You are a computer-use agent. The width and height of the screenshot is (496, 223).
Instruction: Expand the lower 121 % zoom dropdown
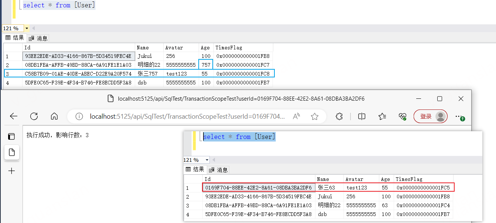tap(206, 160)
